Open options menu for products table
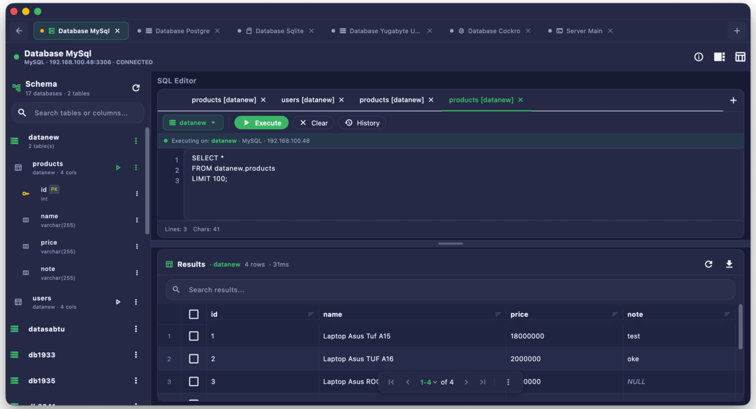This screenshot has height=409, width=756. pos(136,167)
